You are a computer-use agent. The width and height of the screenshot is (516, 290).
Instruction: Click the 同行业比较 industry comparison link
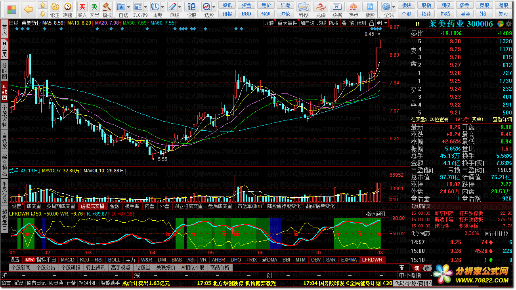pyautogui.click(x=496, y=234)
